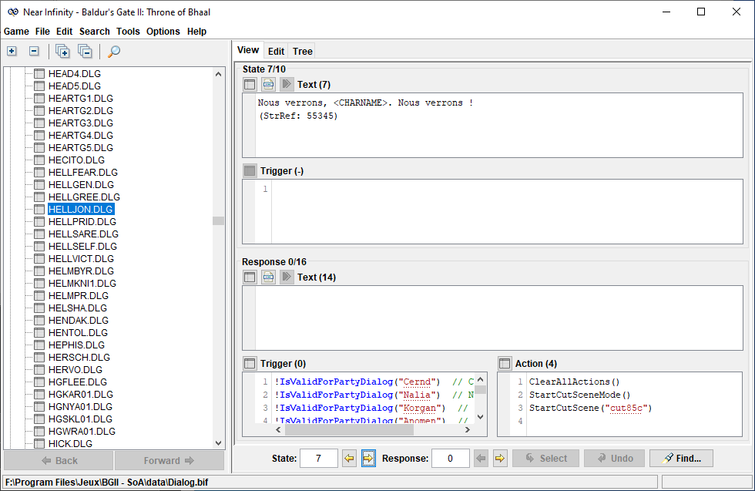
Task: Open the Search menu
Action: tap(94, 32)
